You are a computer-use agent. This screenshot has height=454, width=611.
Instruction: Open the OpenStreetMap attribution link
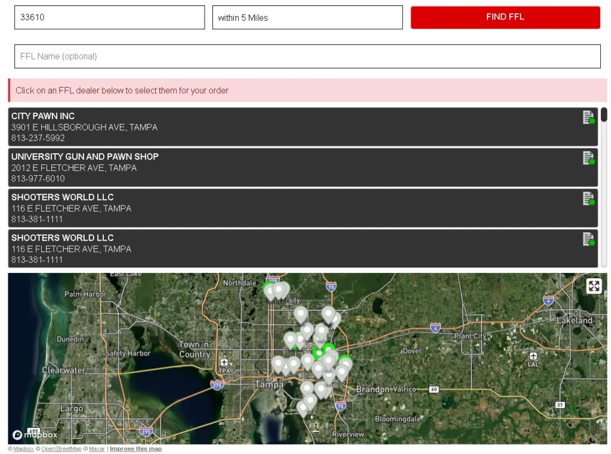tap(61, 449)
